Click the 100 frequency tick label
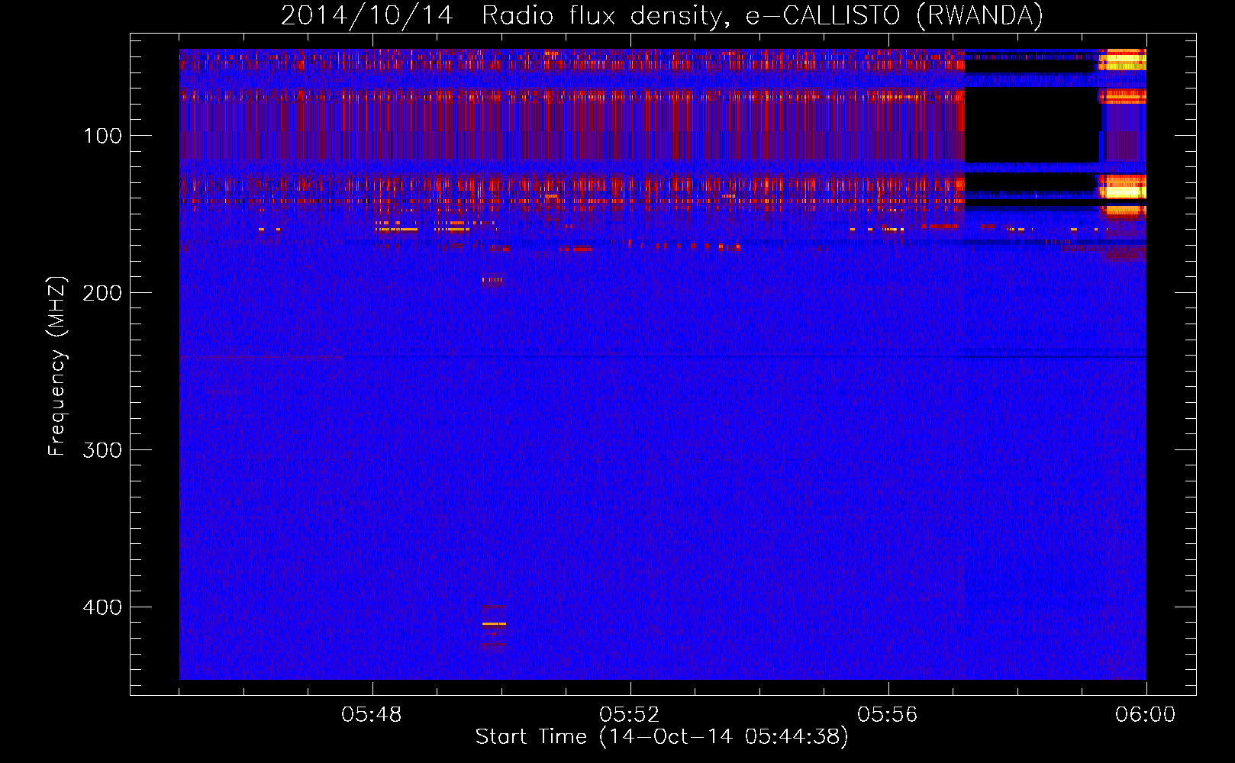Viewport: 1235px width, 763px height. [102, 136]
